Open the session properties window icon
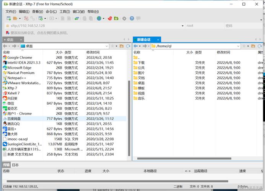The width and height of the screenshot is (265, 191). [41, 18]
